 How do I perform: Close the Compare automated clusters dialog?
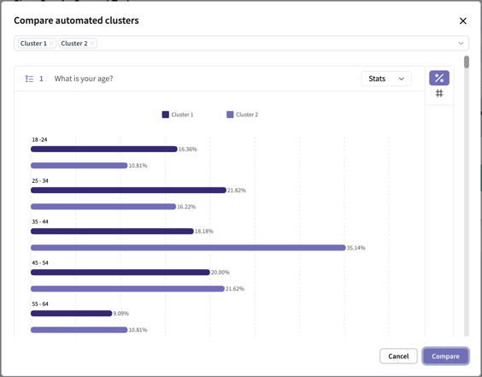coord(462,21)
